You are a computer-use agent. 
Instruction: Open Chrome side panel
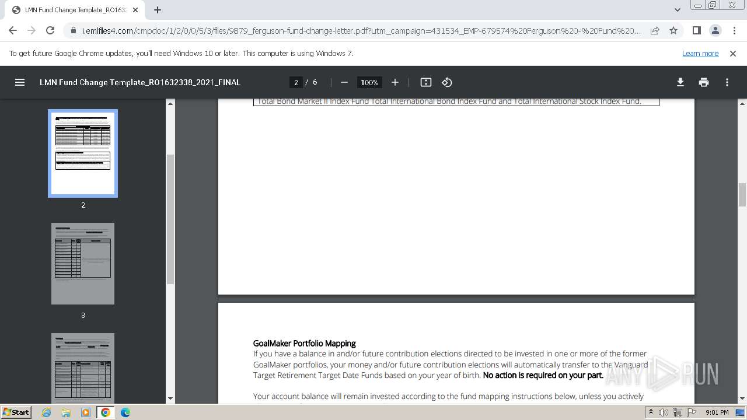[x=696, y=30]
